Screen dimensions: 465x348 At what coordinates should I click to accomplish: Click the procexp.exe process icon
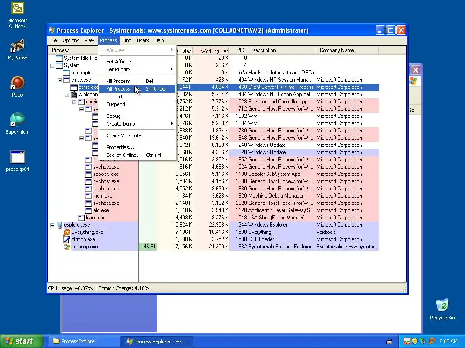click(67, 247)
